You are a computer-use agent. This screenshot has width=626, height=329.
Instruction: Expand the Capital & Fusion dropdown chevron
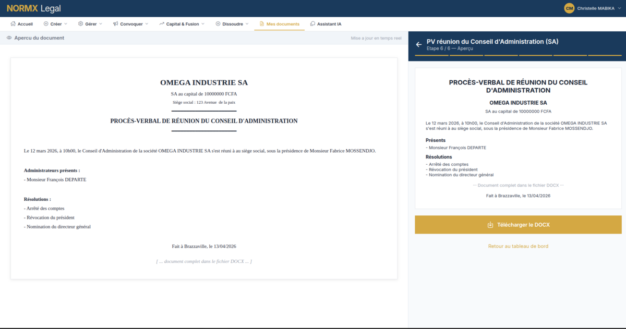[203, 24]
